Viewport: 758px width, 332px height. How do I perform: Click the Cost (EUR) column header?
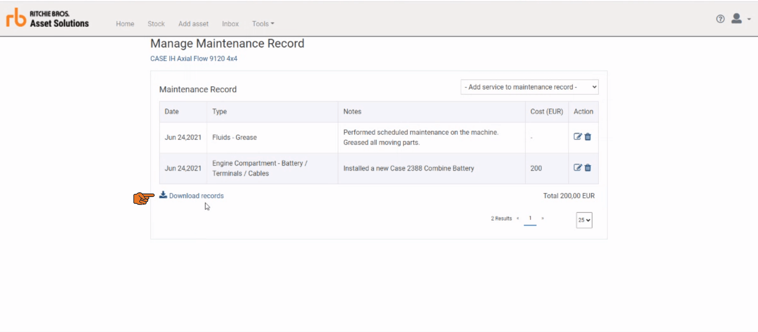tap(547, 111)
